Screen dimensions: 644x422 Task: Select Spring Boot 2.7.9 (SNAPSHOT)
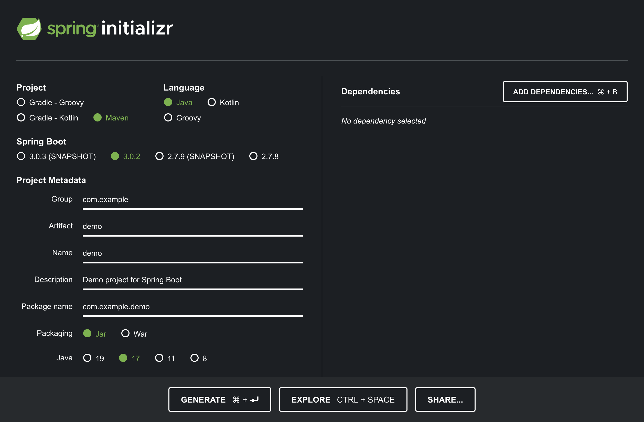[195, 156]
